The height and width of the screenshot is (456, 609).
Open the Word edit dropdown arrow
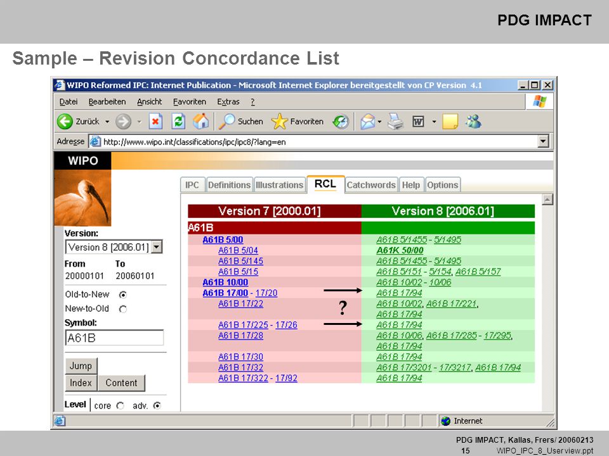[434, 122]
